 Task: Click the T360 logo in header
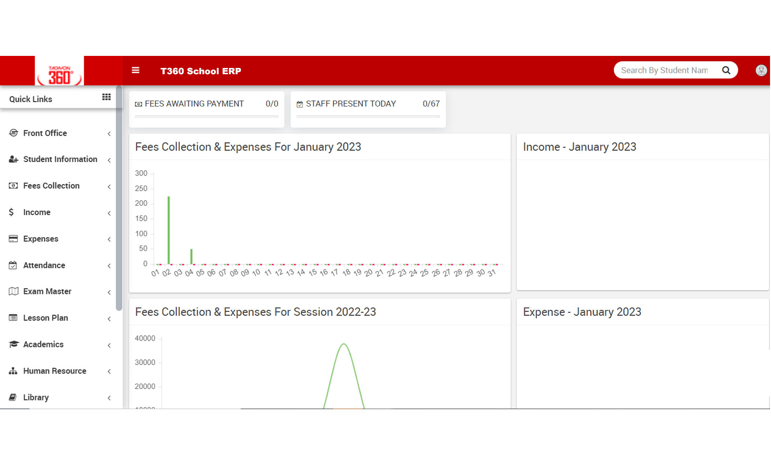click(59, 72)
